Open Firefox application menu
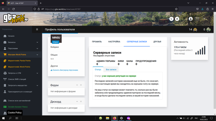 213,9
